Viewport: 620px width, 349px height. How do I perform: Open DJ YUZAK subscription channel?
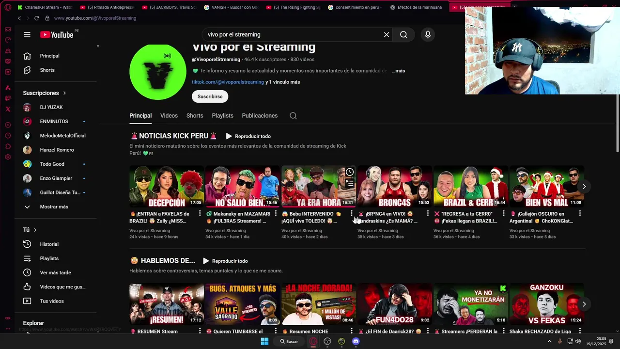click(56, 107)
